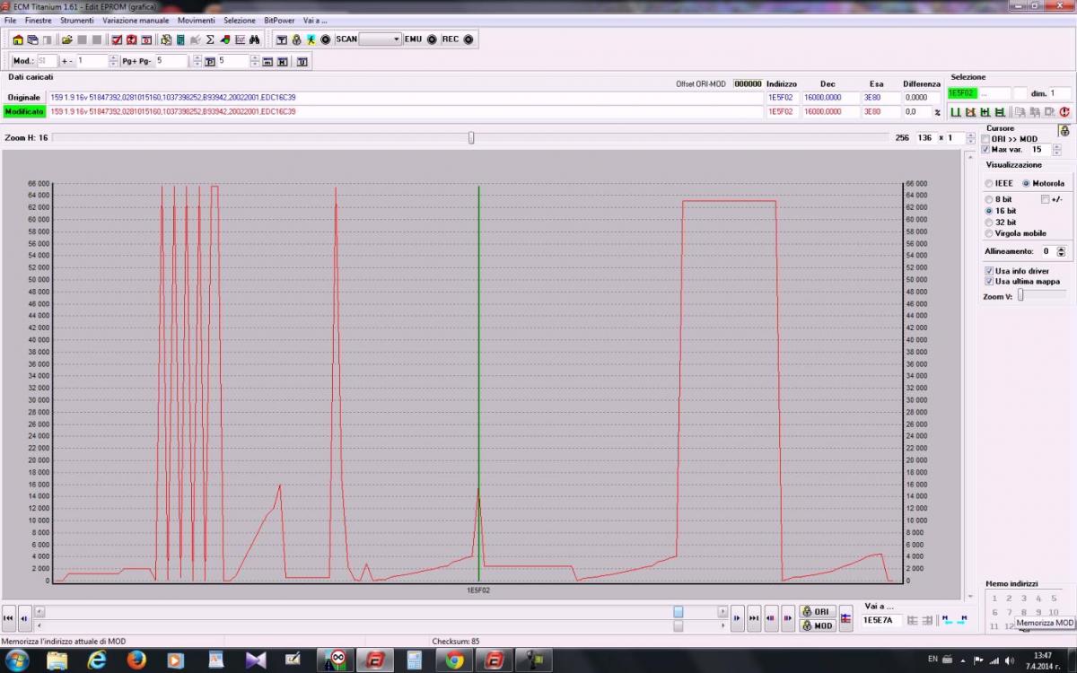Screen dimensions: 1077x673
Task: Click the red checkmark toolbar icon
Action: 117,39
